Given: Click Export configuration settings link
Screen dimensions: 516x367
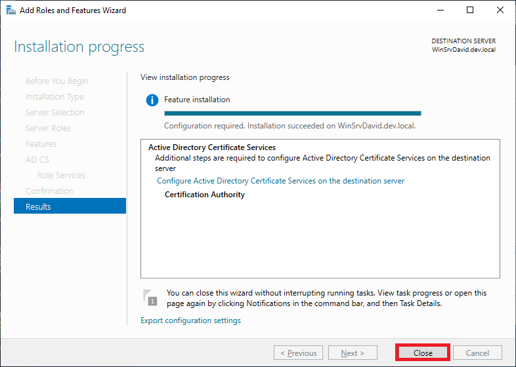Looking at the screenshot, I should click(x=190, y=320).
